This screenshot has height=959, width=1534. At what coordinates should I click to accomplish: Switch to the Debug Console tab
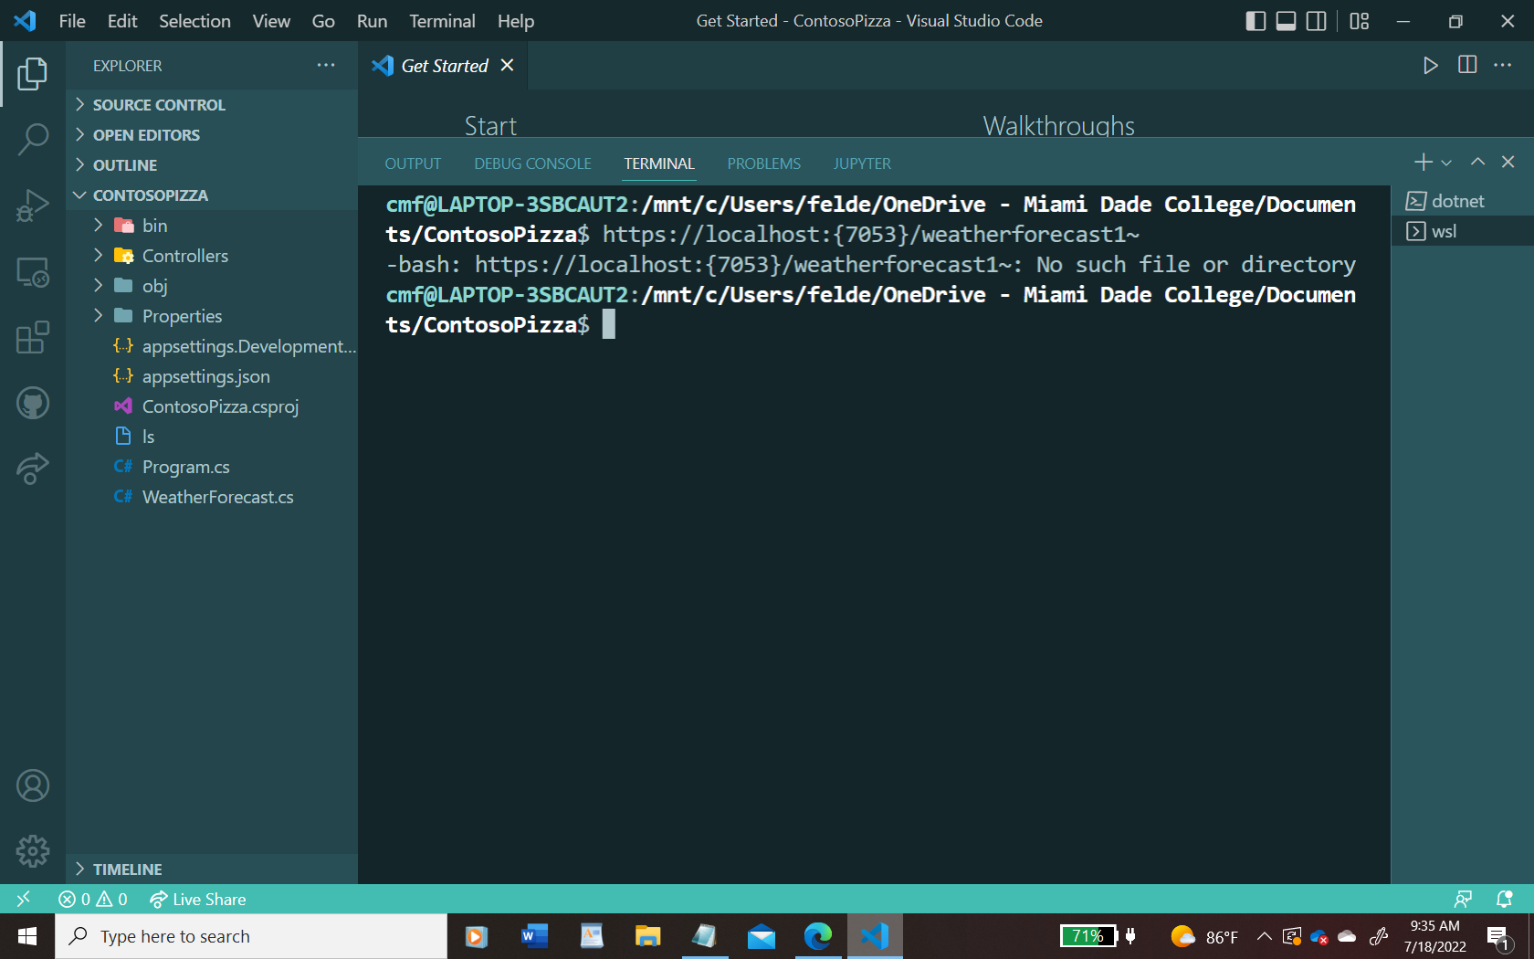(x=532, y=163)
